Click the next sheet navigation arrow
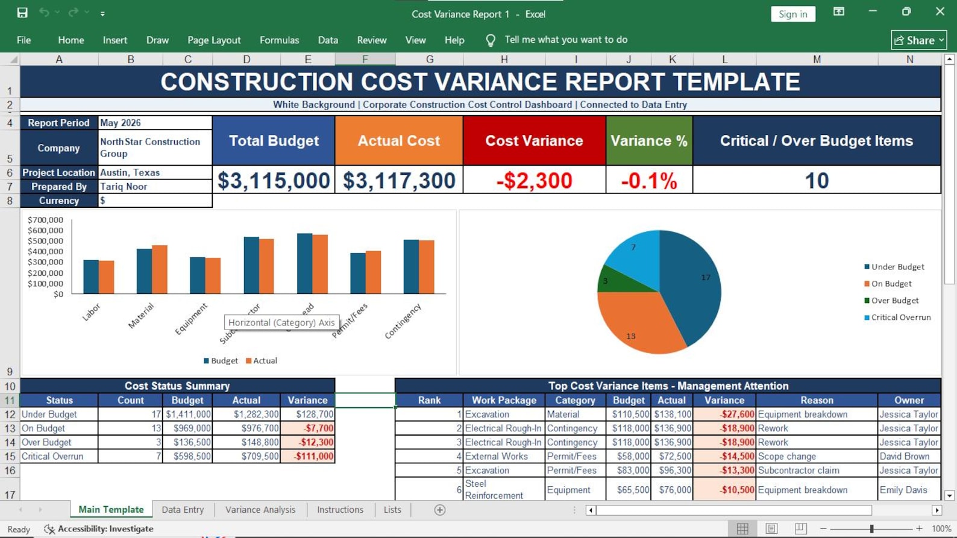Image resolution: width=957 pixels, height=538 pixels. click(x=40, y=510)
